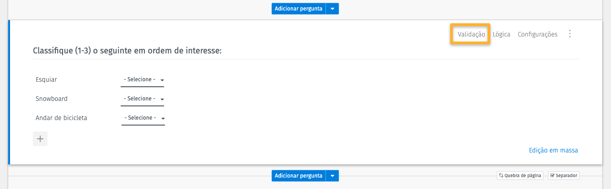This screenshot has width=611, height=189.
Task: Switch to the Lógica tab
Action: click(x=501, y=34)
